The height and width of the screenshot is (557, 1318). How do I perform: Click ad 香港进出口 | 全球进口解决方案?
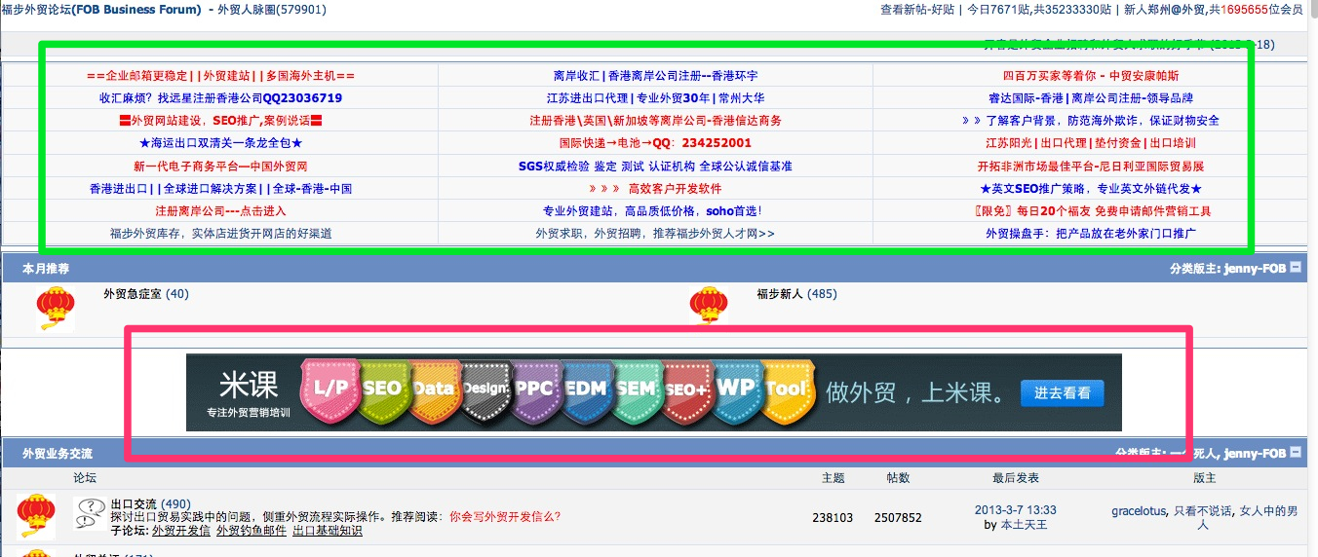pos(220,189)
